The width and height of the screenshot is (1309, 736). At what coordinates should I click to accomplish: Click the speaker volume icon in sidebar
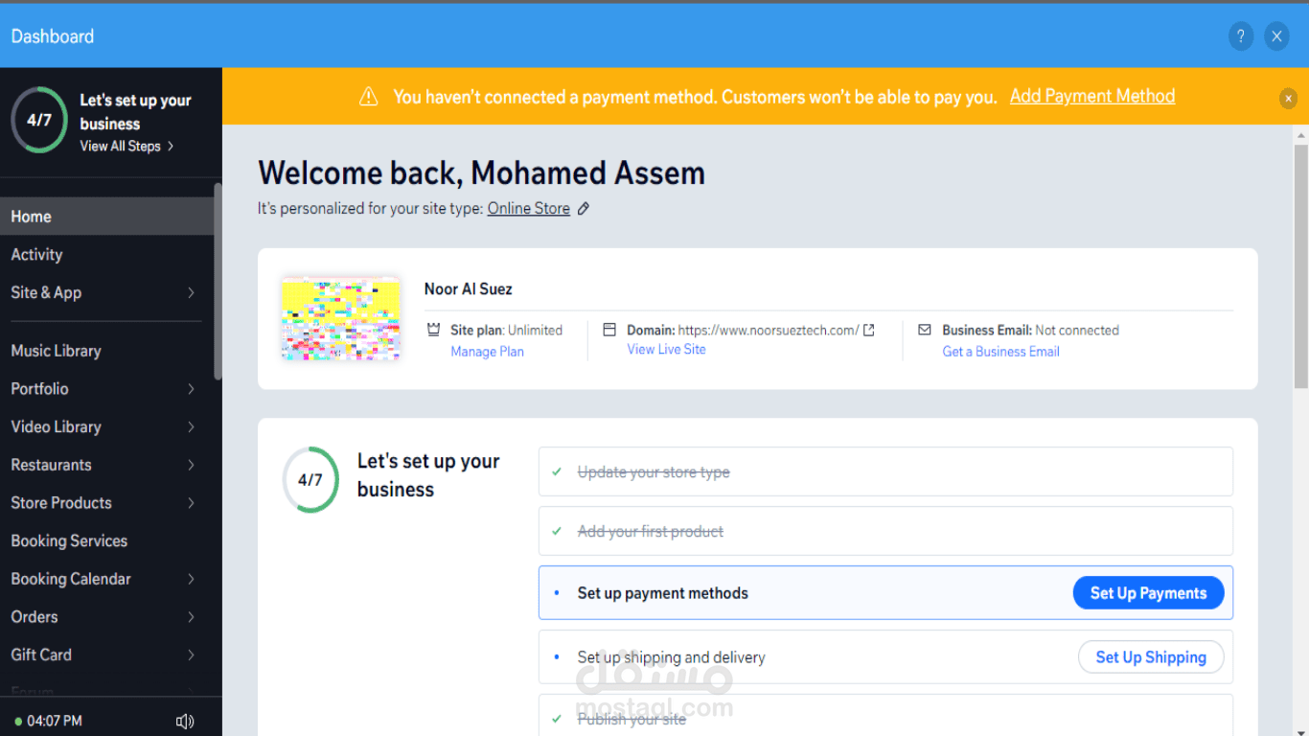tap(185, 721)
